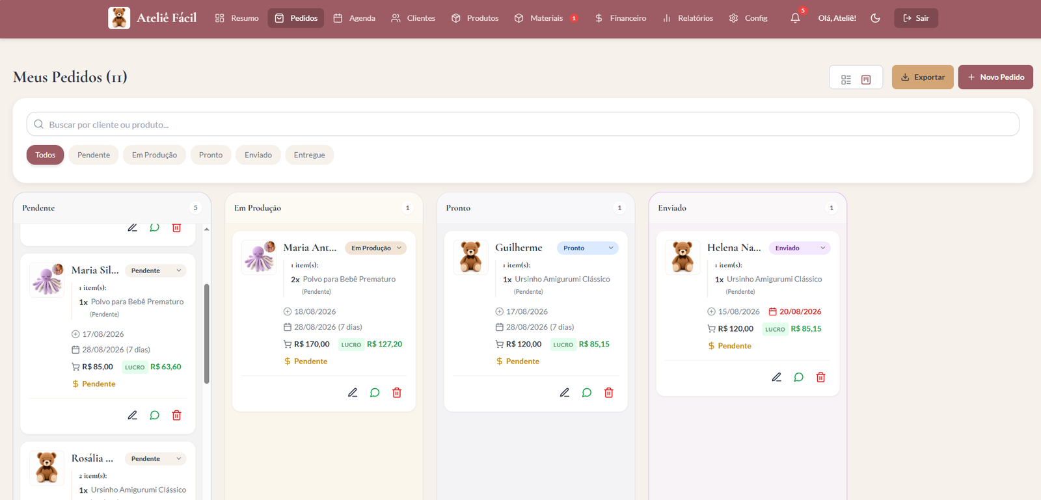Click the search field for client or product
This screenshot has width=1041, height=500.
(x=522, y=124)
